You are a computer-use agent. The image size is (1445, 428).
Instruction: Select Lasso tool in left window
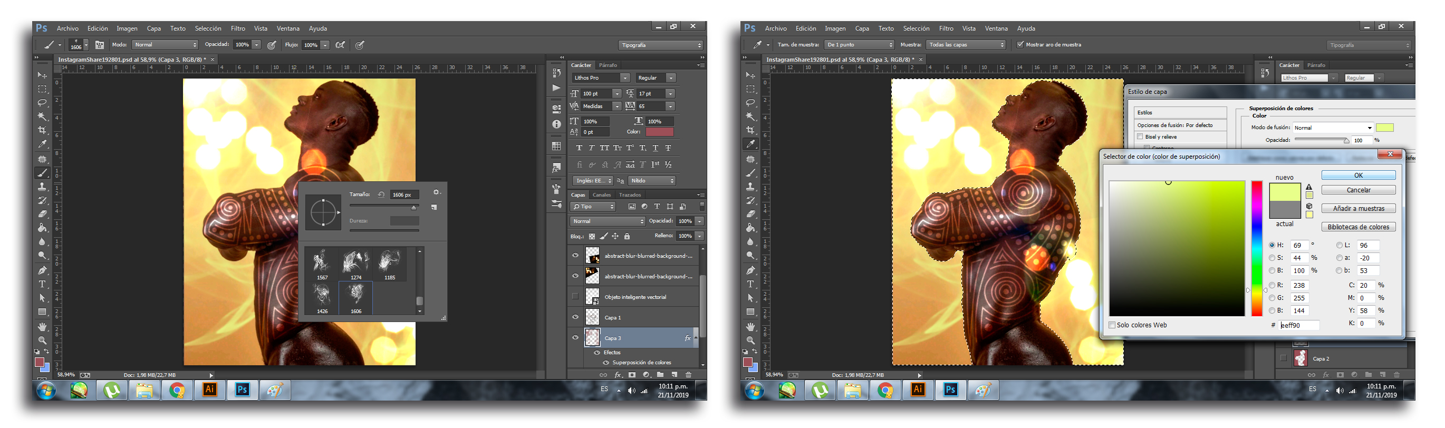(42, 103)
